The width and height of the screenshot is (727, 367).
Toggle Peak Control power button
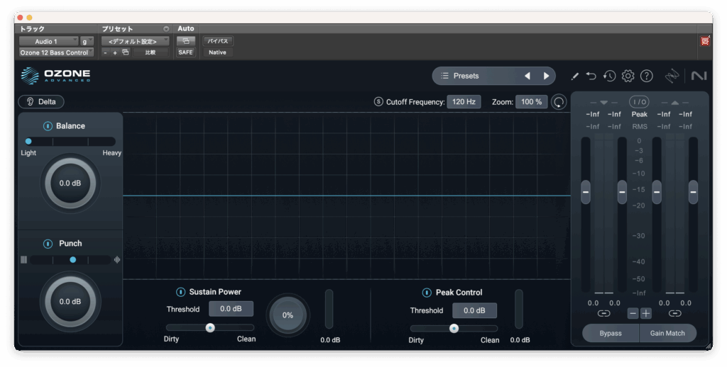click(427, 293)
